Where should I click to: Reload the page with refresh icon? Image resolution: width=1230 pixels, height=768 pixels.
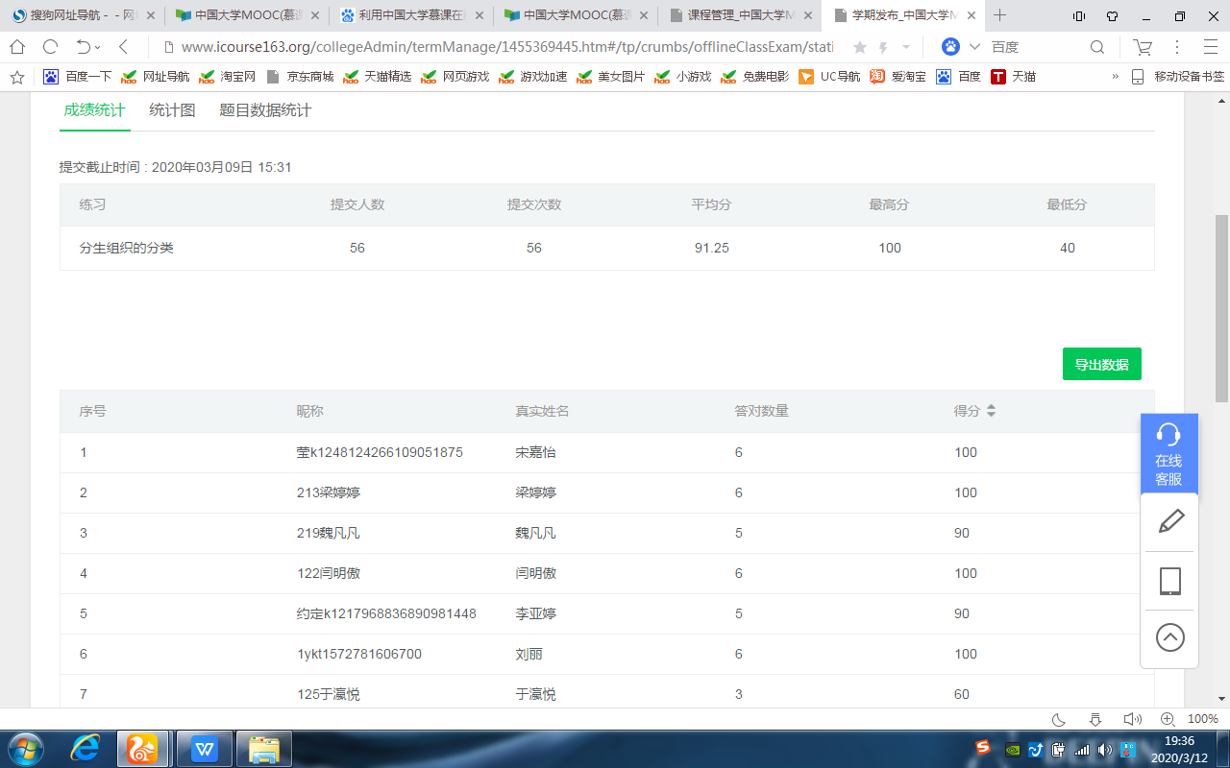tap(50, 47)
